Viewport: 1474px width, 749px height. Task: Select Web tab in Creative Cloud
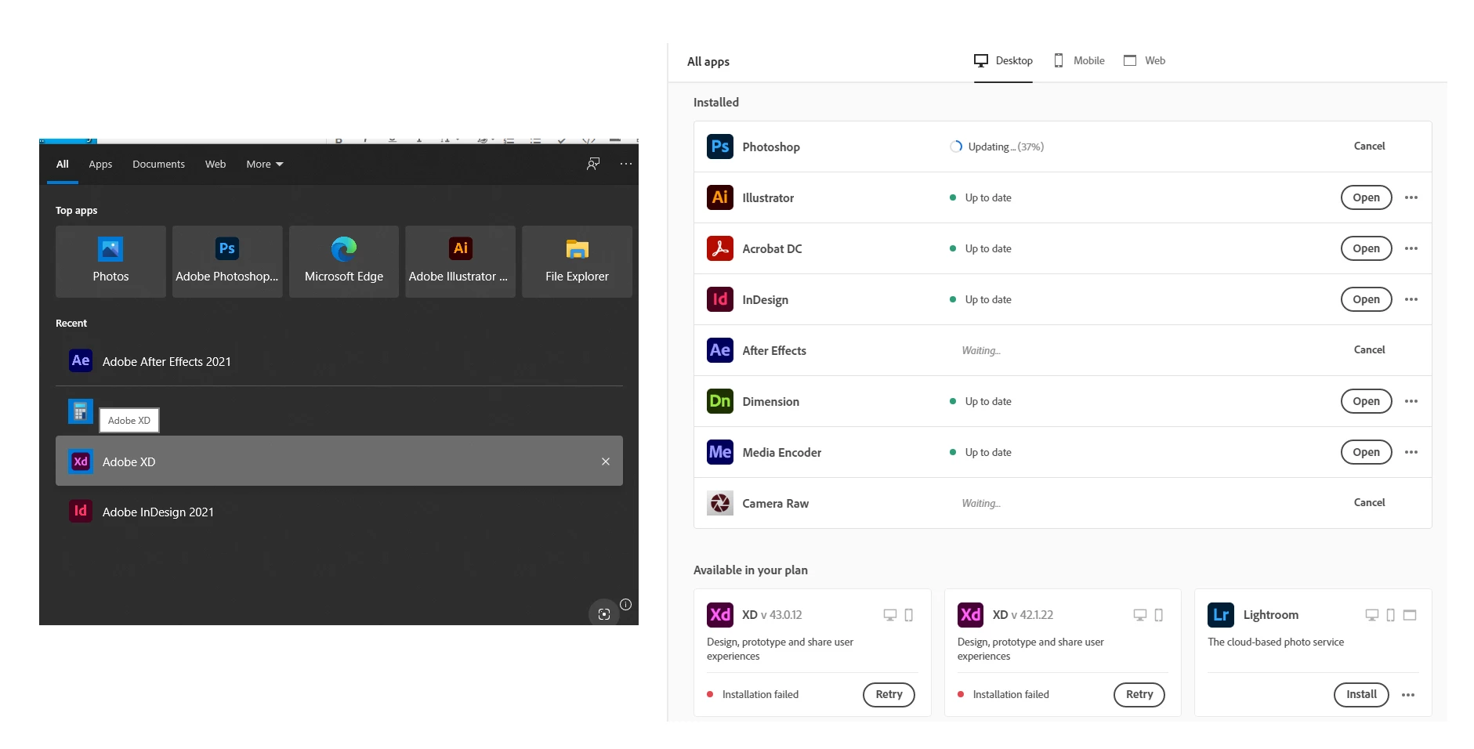1144,60
